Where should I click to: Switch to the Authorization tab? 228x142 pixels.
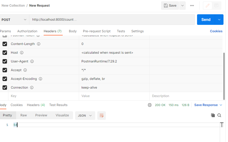[27, 31]
